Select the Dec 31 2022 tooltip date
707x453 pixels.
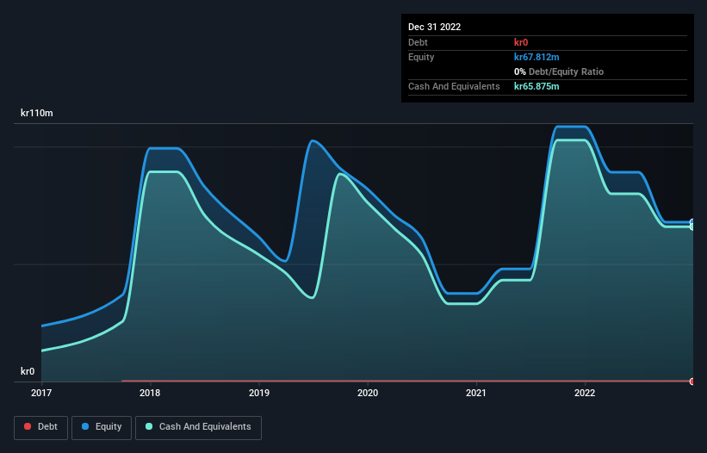point(434,27)
